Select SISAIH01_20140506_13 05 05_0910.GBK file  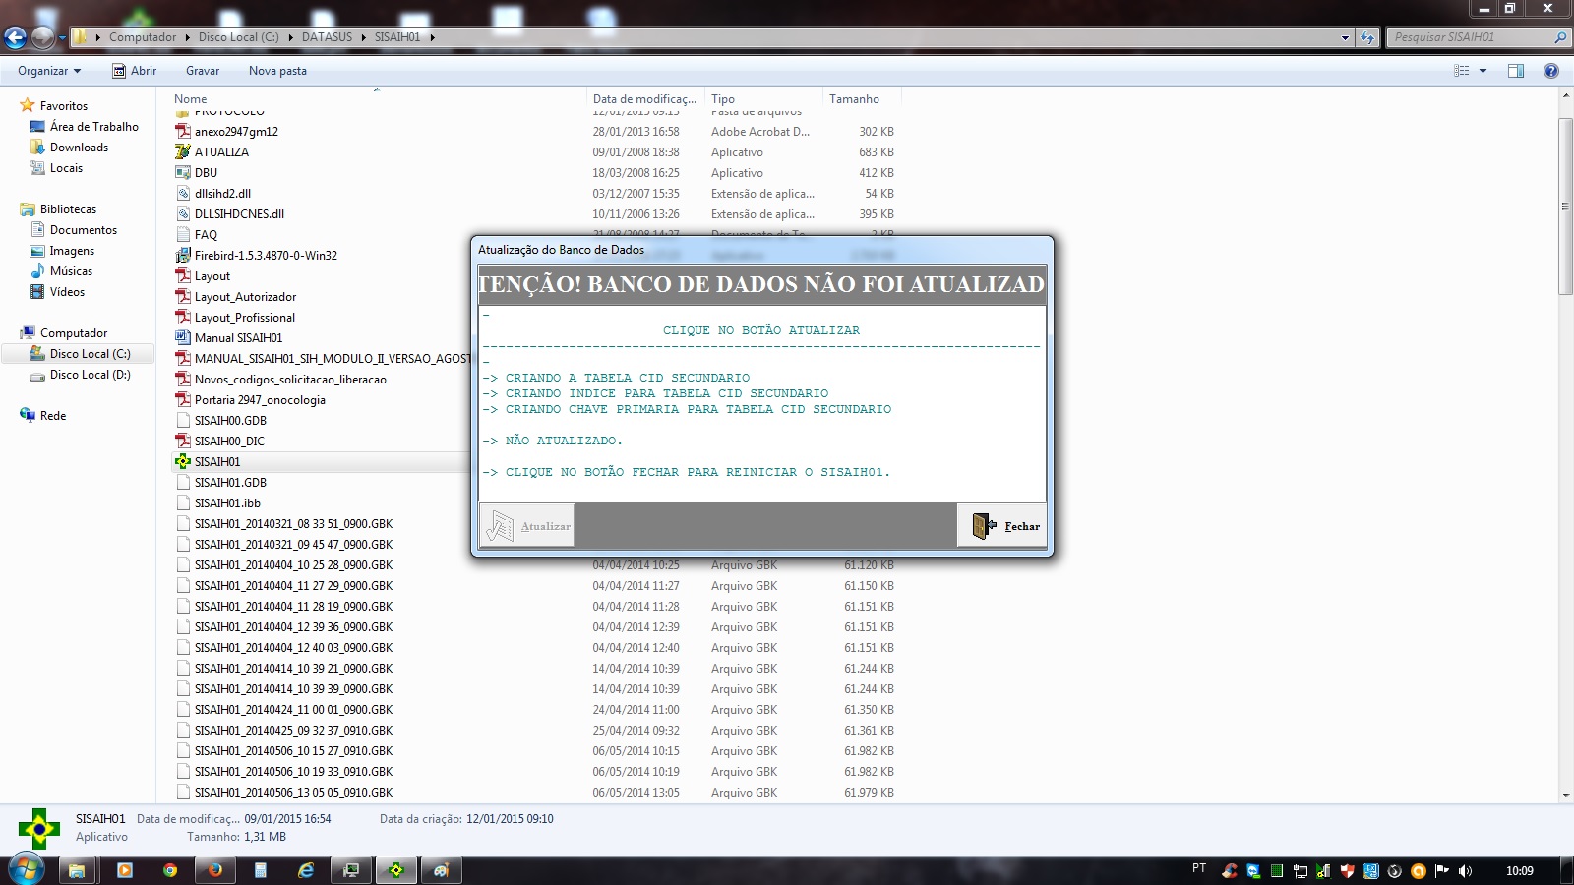point(293,792)
